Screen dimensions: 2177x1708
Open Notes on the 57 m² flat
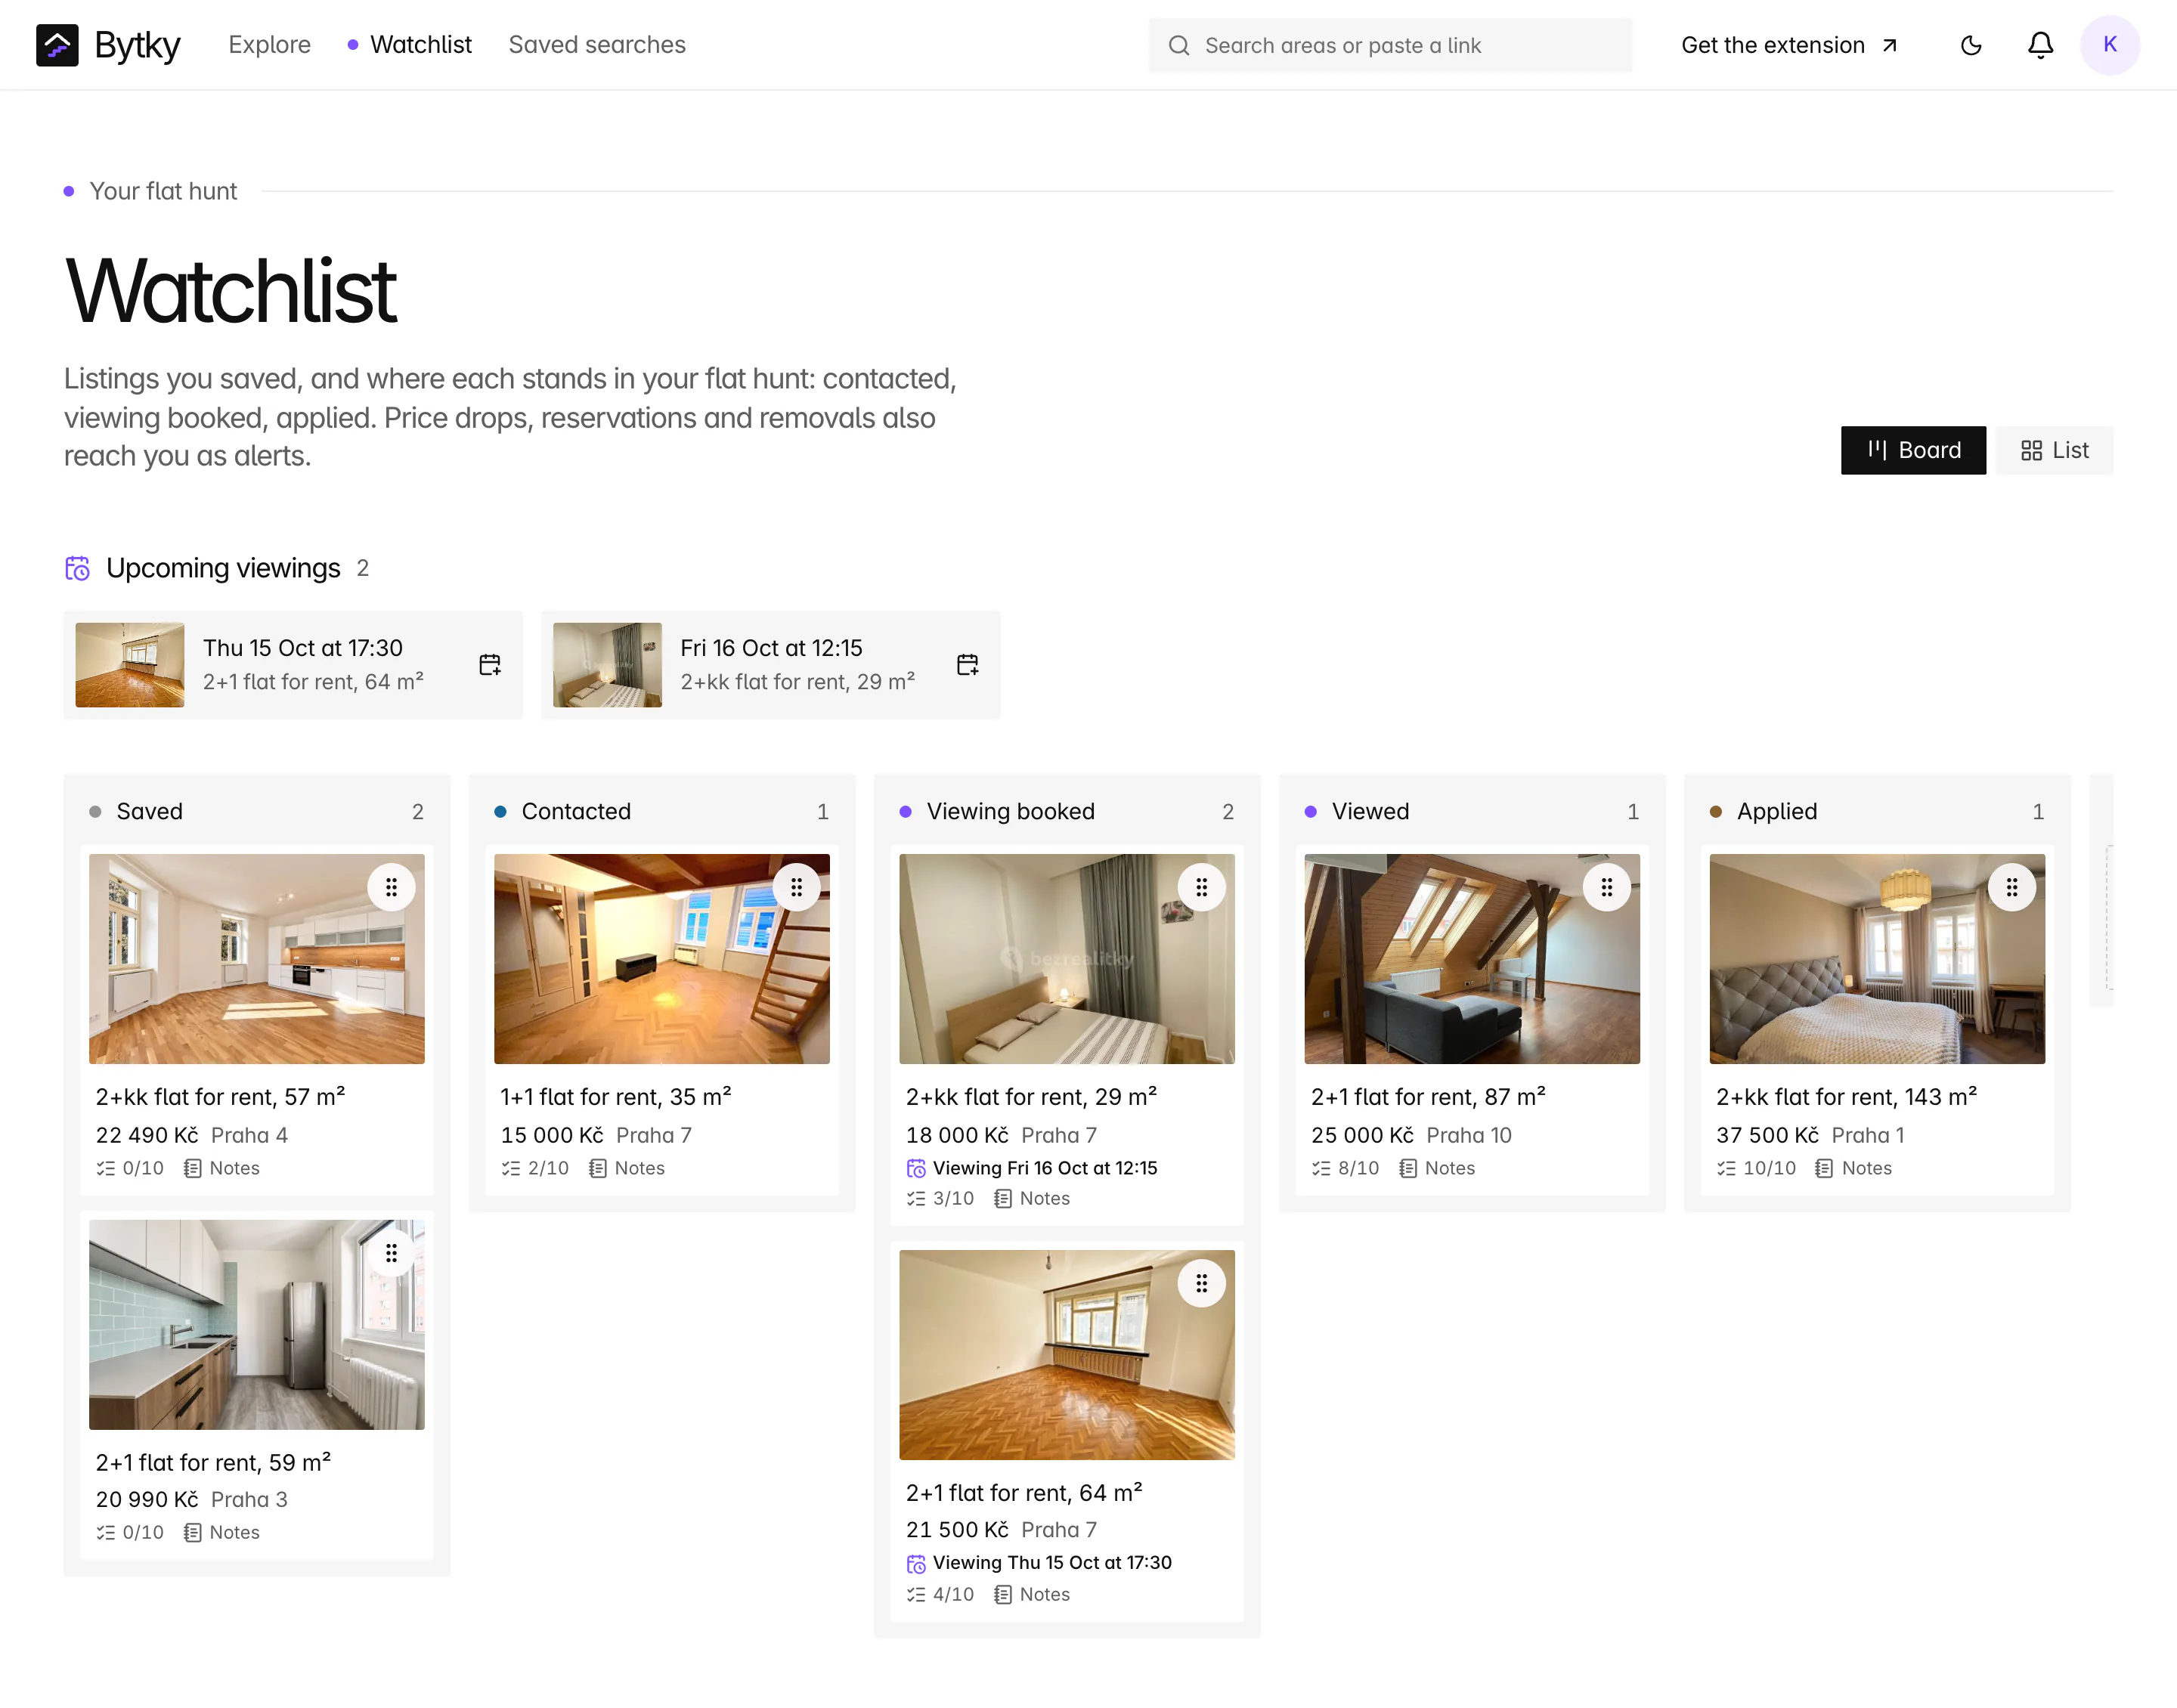222,1168
